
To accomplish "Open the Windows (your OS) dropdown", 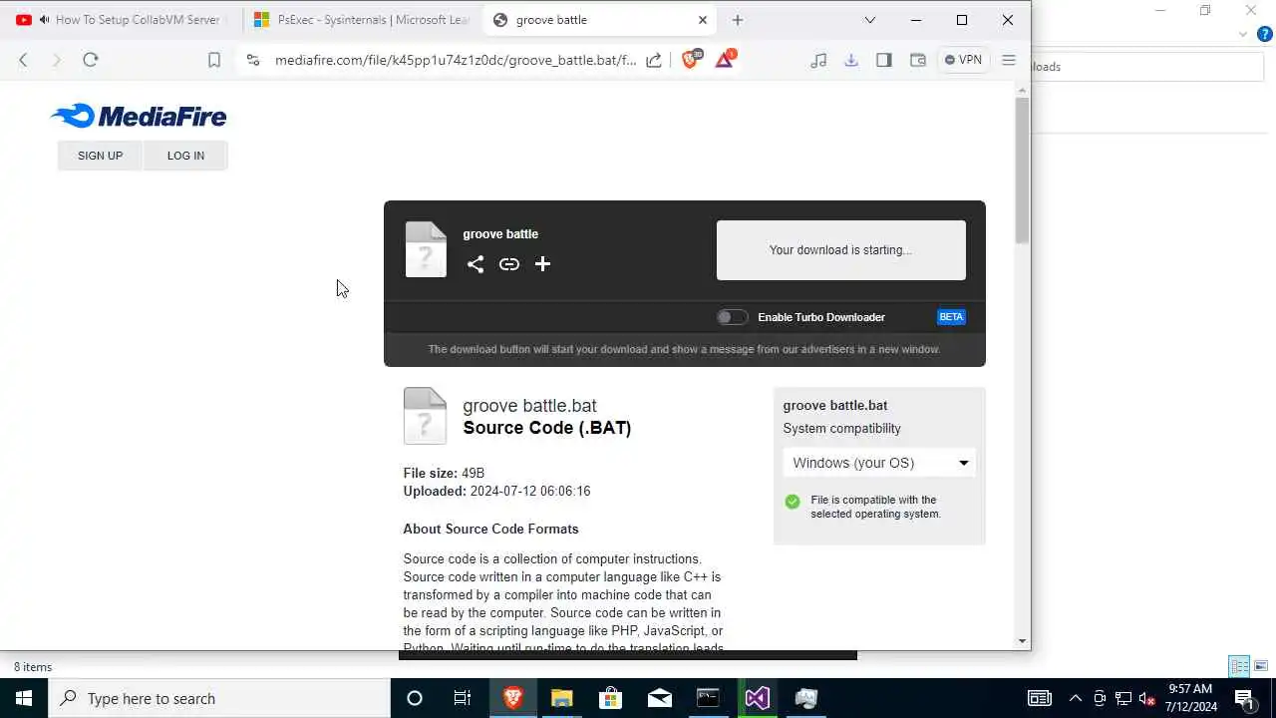I will pyautogui.click(x=879, y=463).
